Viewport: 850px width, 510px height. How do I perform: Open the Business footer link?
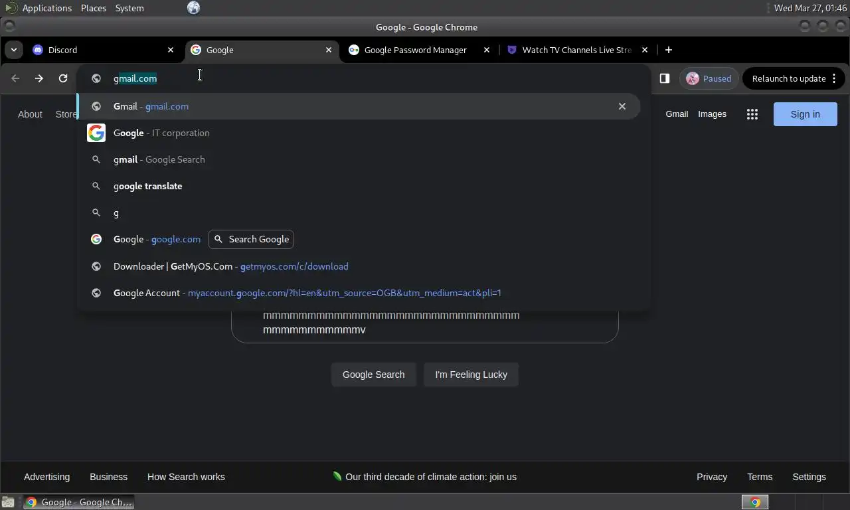point(108,477)
